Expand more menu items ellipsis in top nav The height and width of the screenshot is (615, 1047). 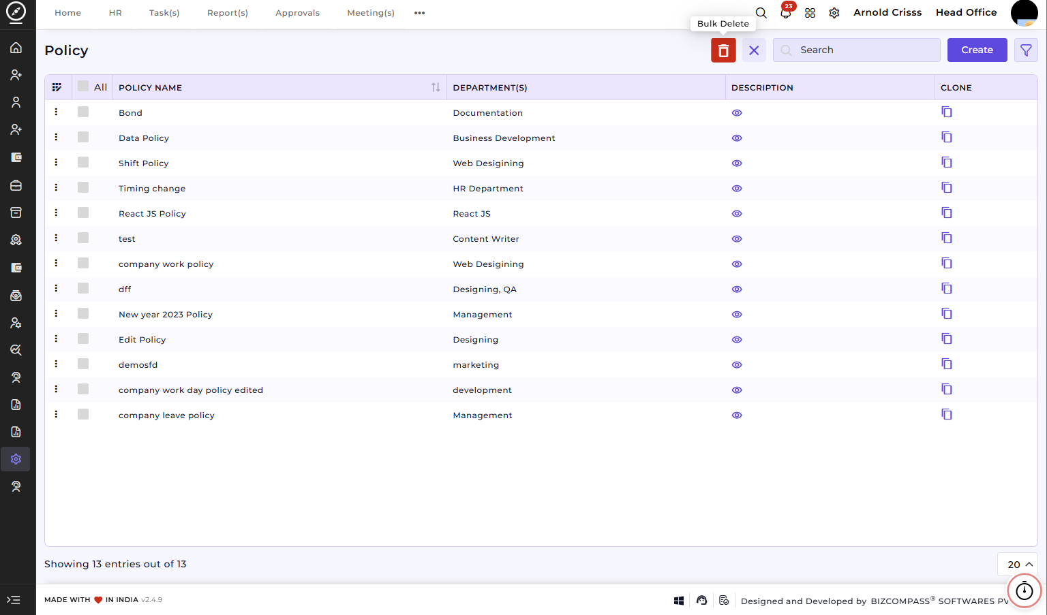420,13
